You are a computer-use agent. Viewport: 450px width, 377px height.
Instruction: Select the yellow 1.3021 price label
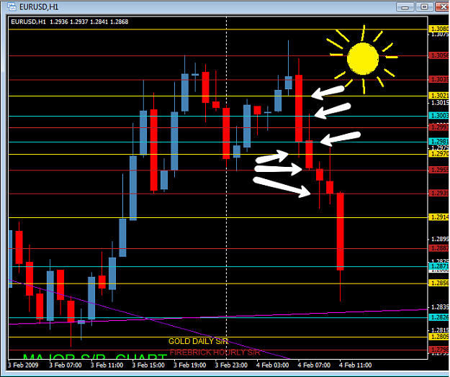[x=438, y=96]
